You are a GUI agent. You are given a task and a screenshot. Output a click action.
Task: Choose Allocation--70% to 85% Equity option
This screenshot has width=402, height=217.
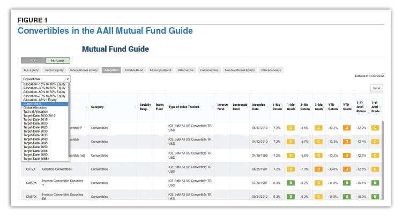(44, 96)
